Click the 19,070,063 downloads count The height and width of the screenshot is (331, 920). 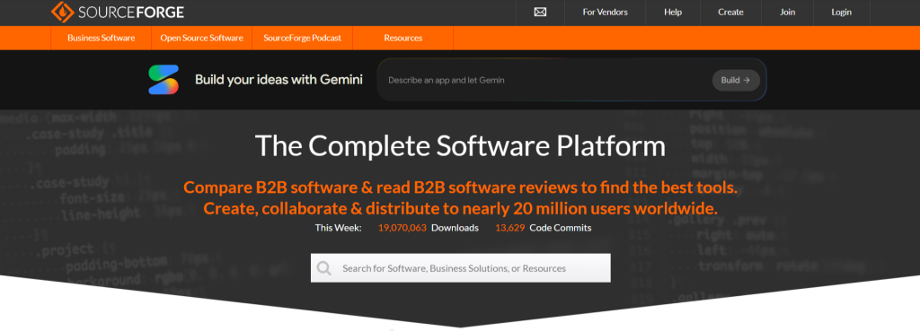402,228
